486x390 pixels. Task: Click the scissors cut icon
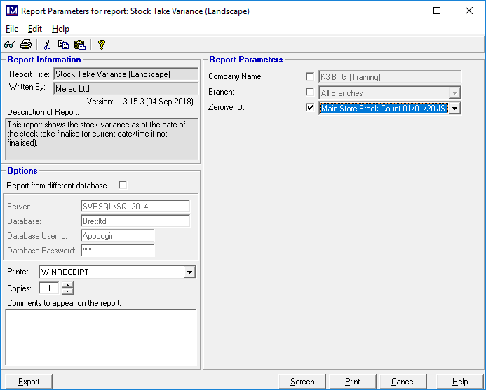point(47,45)
